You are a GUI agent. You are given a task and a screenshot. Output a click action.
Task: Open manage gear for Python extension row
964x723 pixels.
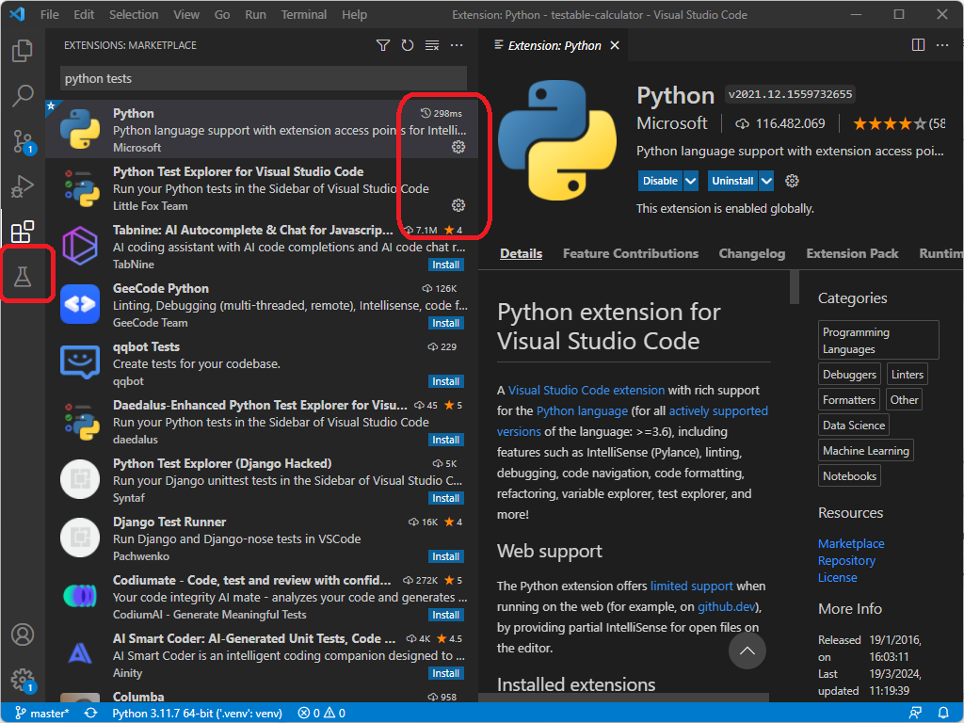pos(458,147)
